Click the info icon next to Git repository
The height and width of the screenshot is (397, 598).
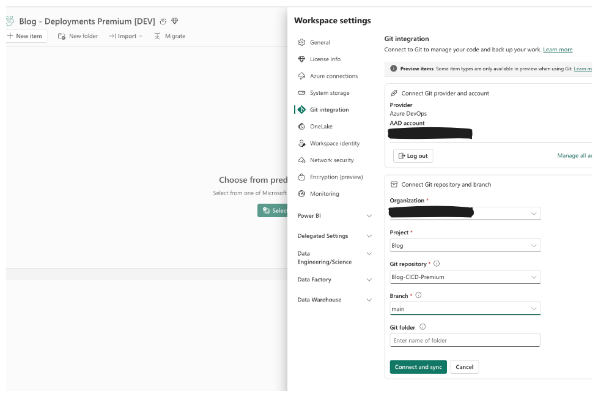tap(437, 264)
